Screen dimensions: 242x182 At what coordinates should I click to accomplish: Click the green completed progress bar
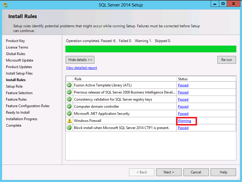click(x=151, y=49)
